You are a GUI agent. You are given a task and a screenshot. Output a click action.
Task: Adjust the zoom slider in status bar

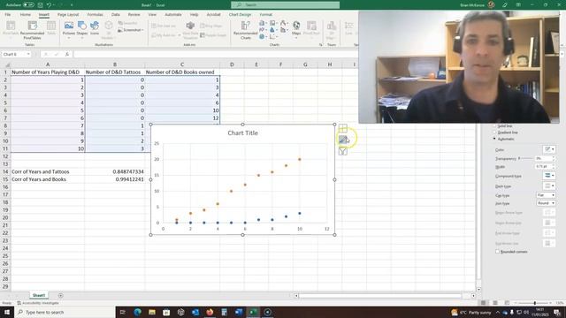click(534, 303)
